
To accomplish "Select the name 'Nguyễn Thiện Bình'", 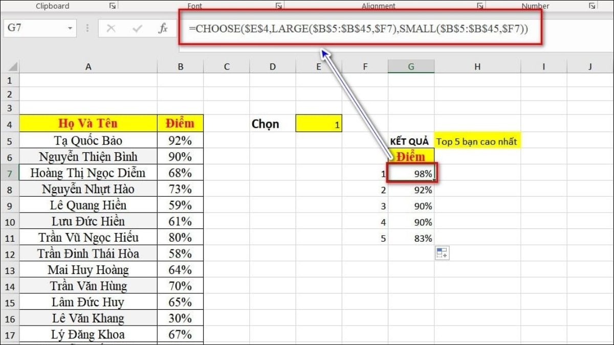I will pyautogui.click(x=89, y=156).
